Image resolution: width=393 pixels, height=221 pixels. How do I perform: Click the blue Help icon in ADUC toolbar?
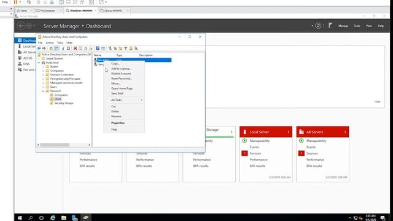click(x=98, y=48)
